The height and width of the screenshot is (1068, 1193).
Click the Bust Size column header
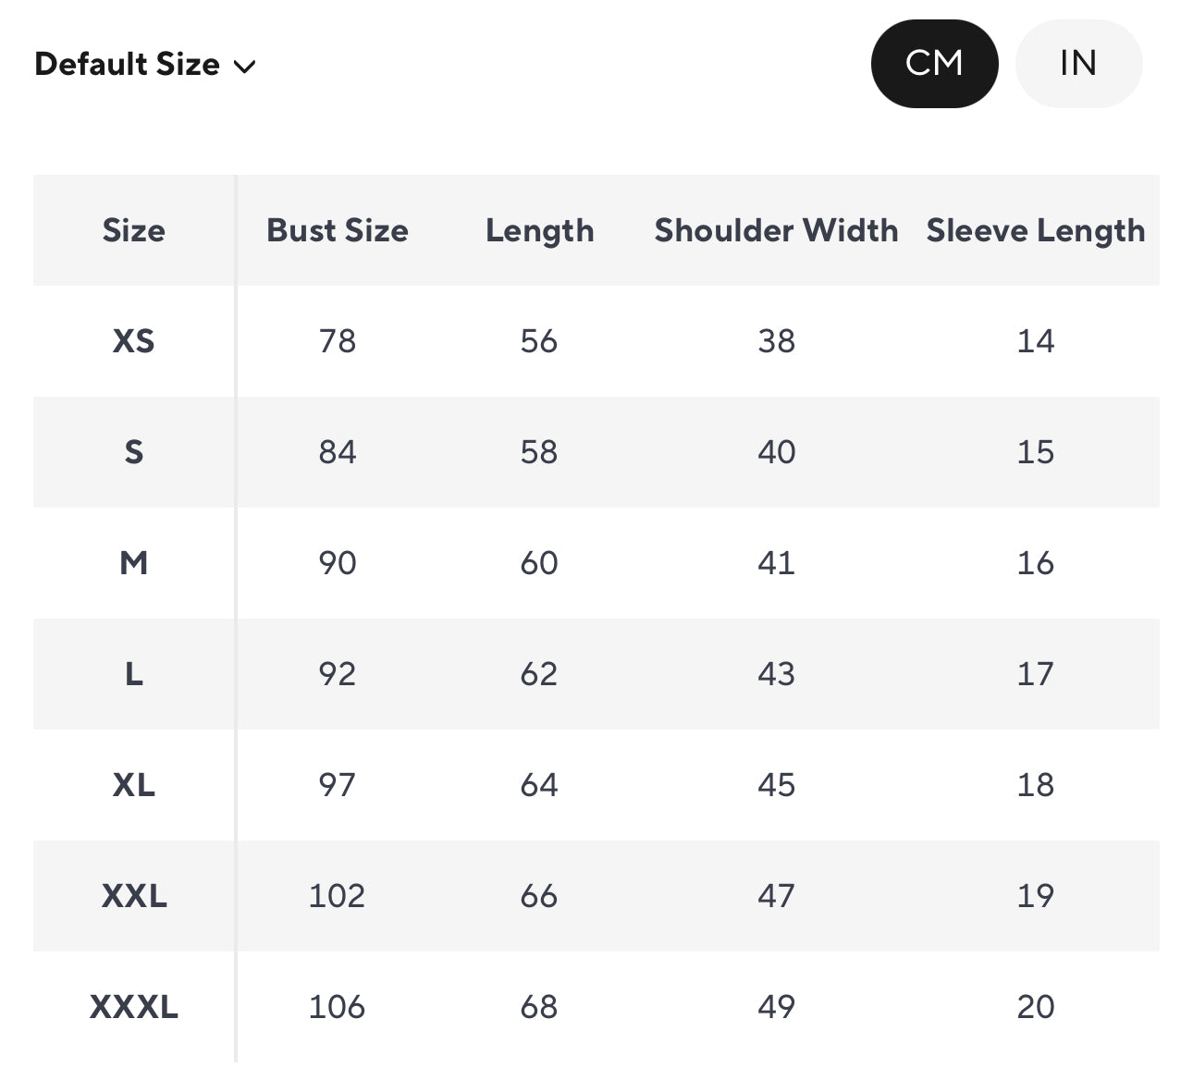click(x=338, y=230)
